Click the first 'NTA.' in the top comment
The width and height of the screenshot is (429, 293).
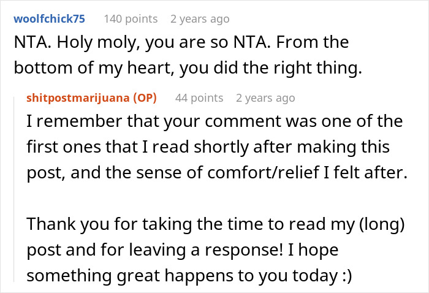click(x=29, y=43)
